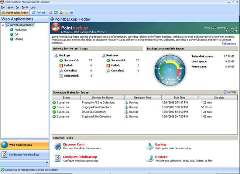This screenshot has width=240, height=174.
Task: Open the Discover Farm task
Action: coord(73,145)
